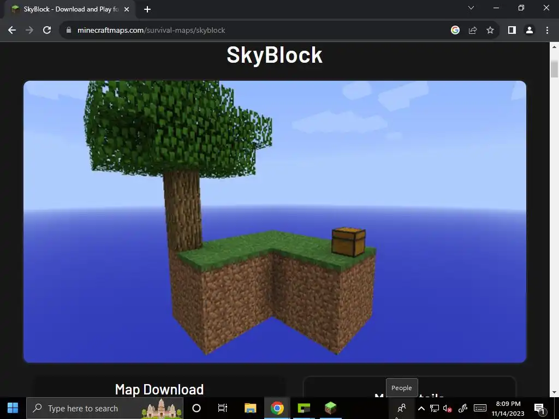The image size is (559, 419).
Task: Show hidden system tray icons
Action: [x=421, y=408]
